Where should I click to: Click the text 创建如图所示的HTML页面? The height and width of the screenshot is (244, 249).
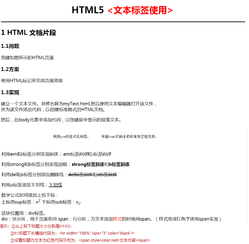click(27, 57)
